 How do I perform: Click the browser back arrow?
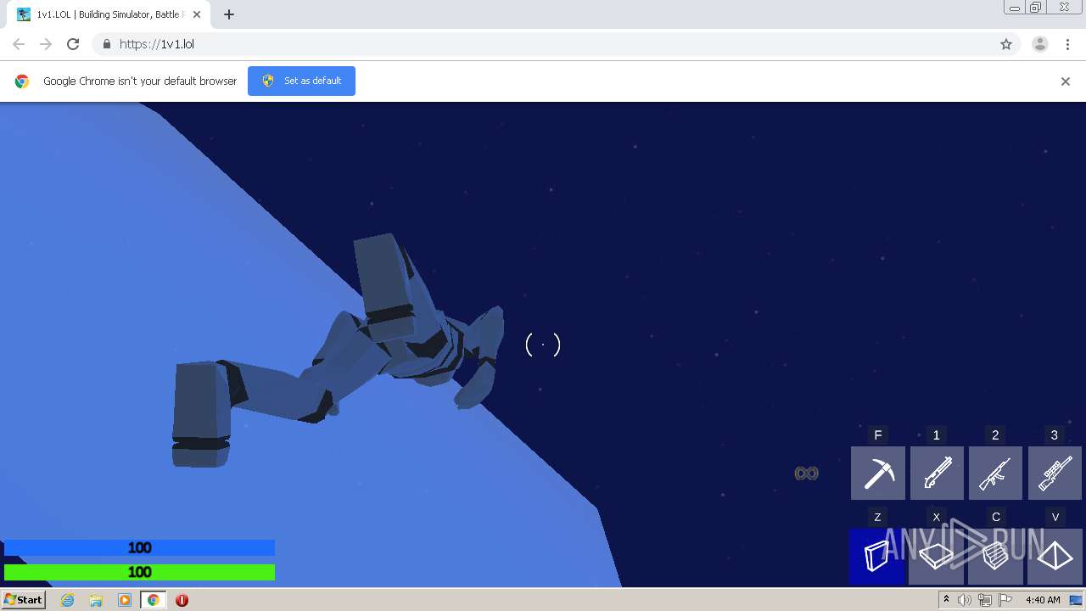click(x=19, y=44)
